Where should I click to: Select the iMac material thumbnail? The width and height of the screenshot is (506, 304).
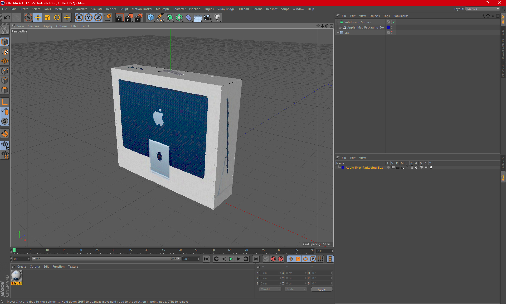17,276
